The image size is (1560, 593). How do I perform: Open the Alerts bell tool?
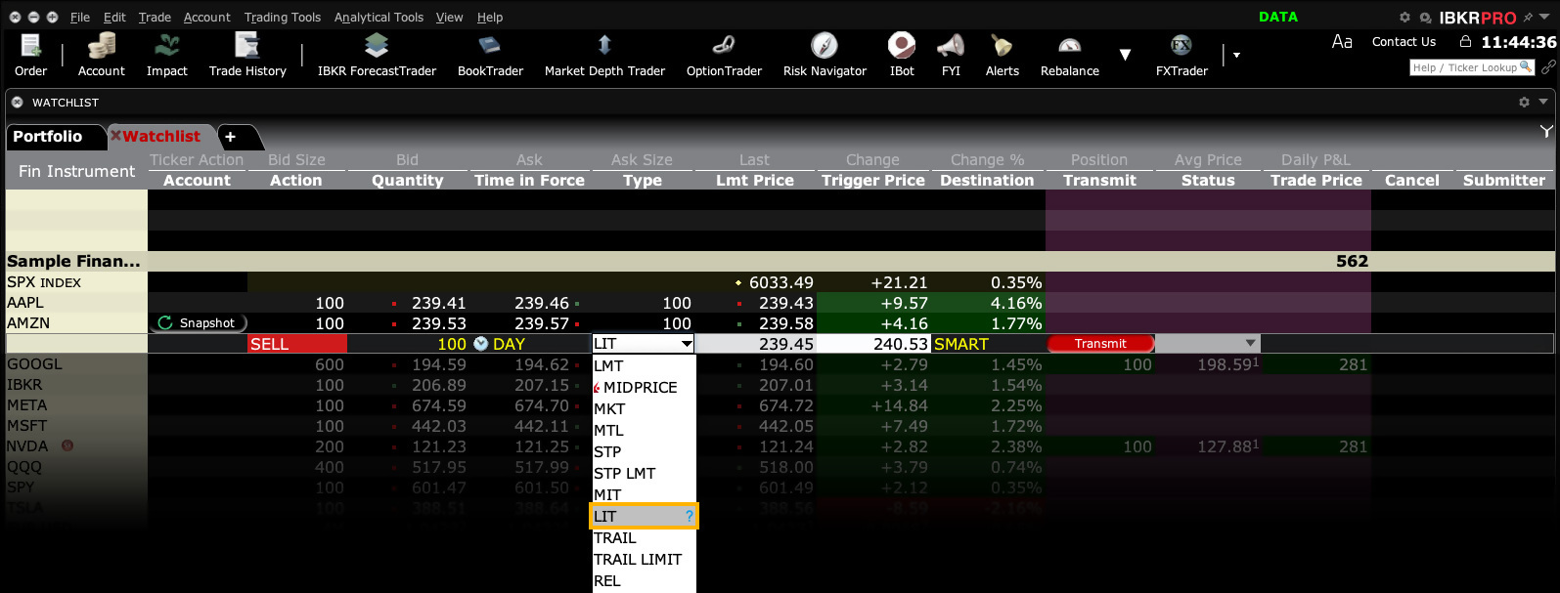tap(1002, 55)
